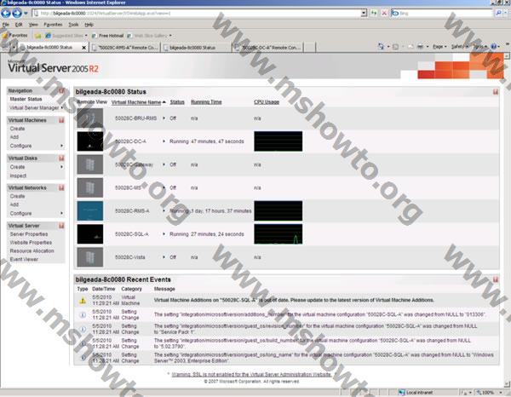Open Favorites star button
The height and width of the screenshot is (397, 511).
(15, 35)
